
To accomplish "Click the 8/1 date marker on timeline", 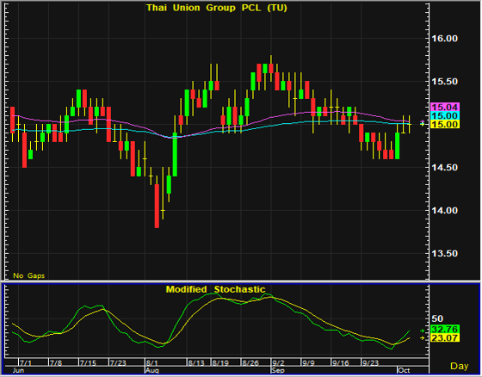I will click(x=152, y=363).
